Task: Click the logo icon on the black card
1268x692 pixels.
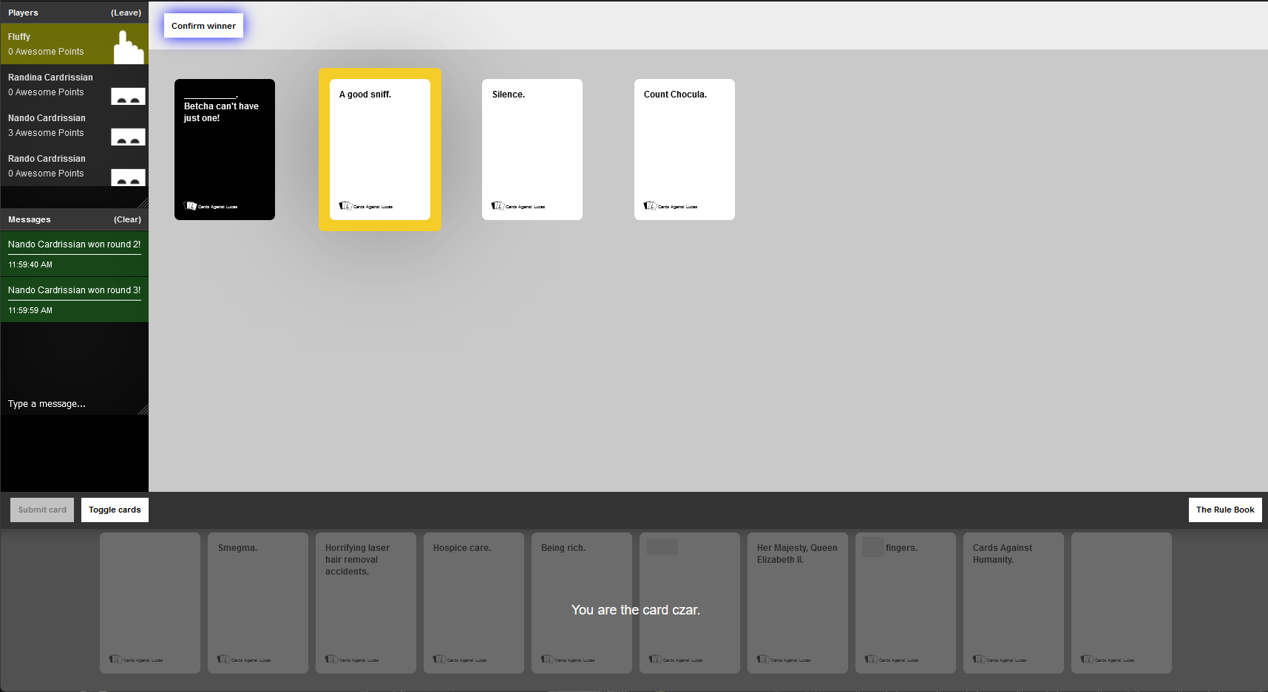Action: point(191,206)
